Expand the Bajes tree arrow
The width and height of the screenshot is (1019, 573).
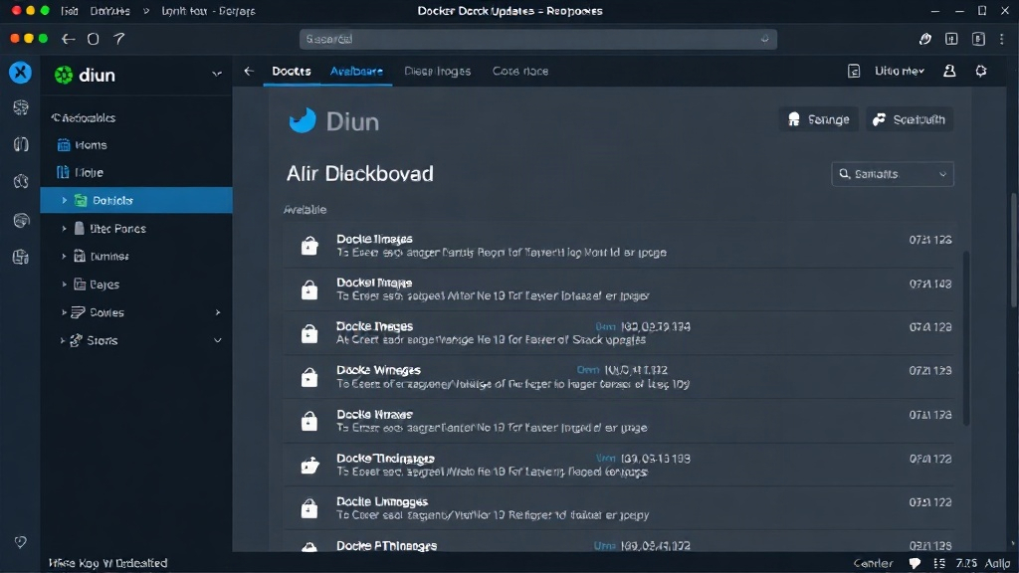(64, 285)
